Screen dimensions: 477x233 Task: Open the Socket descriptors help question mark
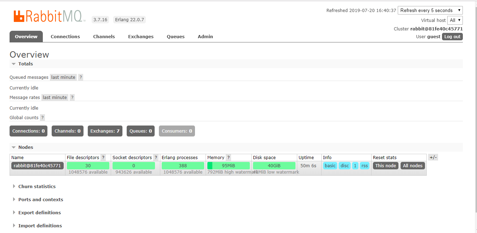pyautogui.click(x=156, y=158)
